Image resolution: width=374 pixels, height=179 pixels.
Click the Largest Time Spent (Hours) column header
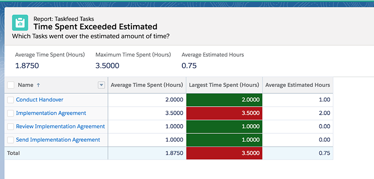click(x=224, y=85)
